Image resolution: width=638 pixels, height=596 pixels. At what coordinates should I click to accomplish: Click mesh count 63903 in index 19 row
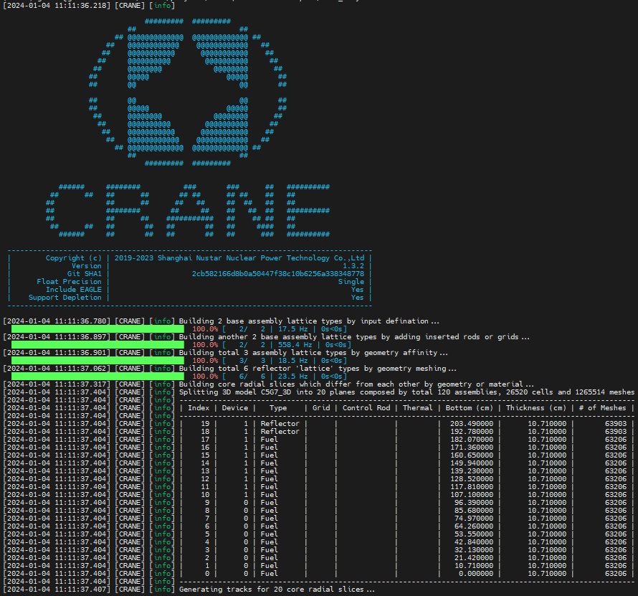point(616,424)
